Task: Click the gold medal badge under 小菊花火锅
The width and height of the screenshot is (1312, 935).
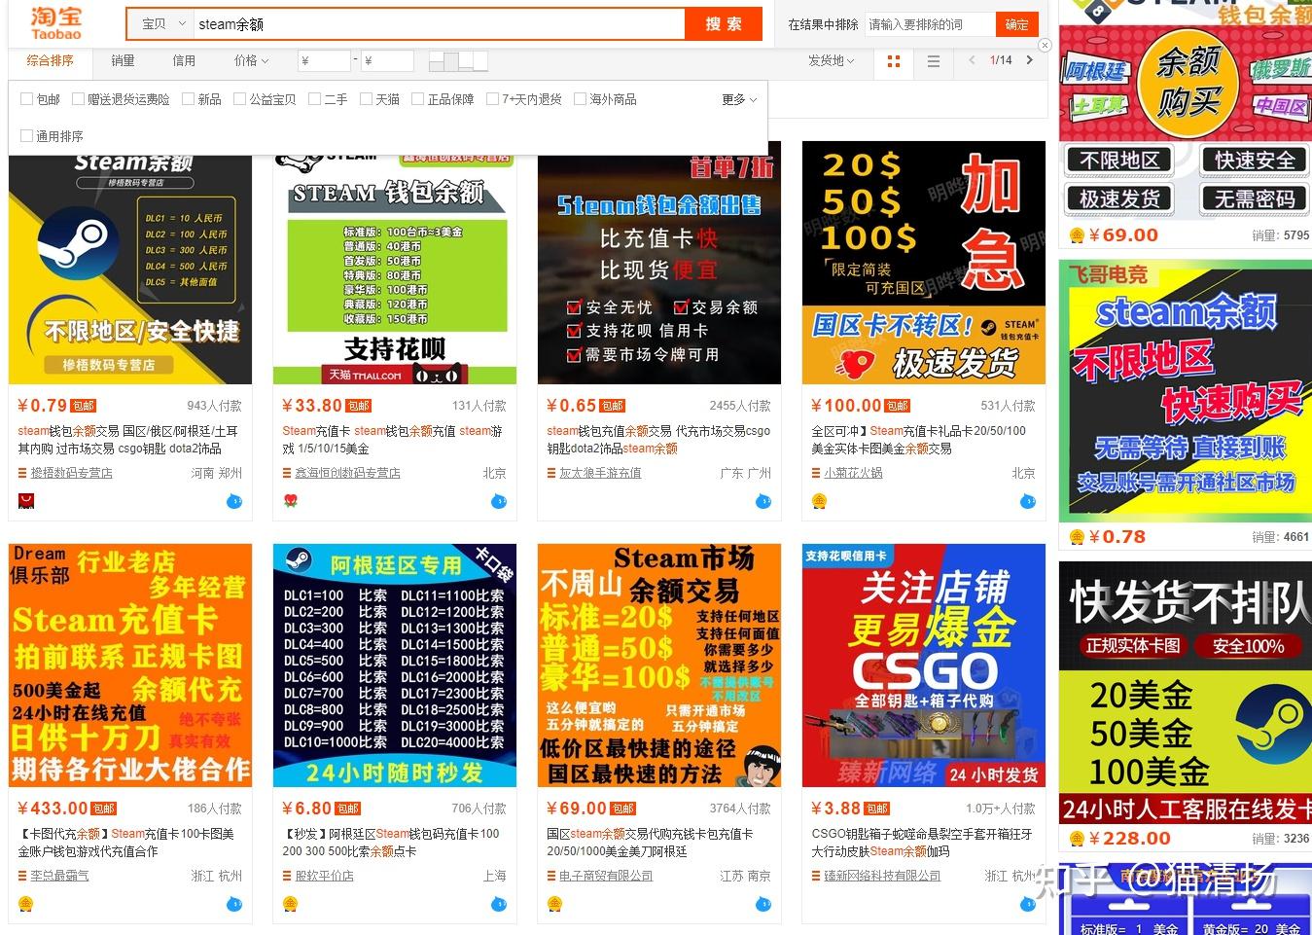Action: pos(819,501)
